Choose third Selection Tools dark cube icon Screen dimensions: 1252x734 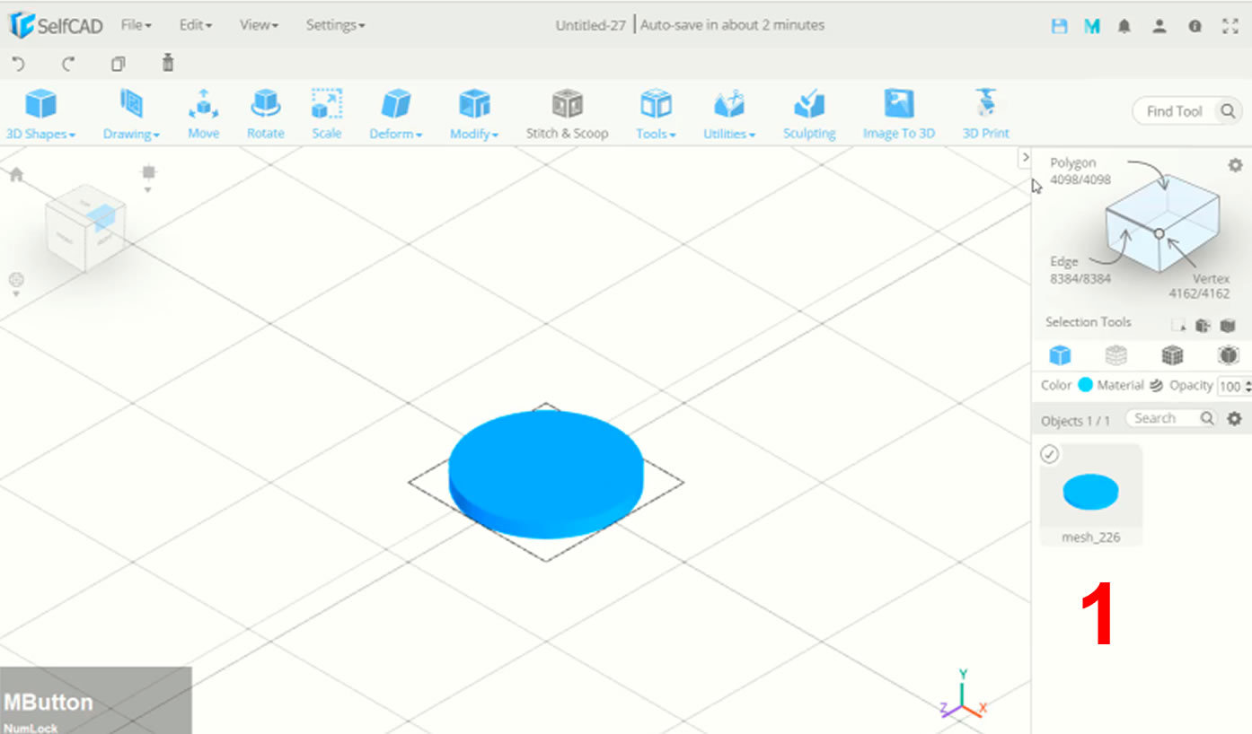click(1228, 325)
